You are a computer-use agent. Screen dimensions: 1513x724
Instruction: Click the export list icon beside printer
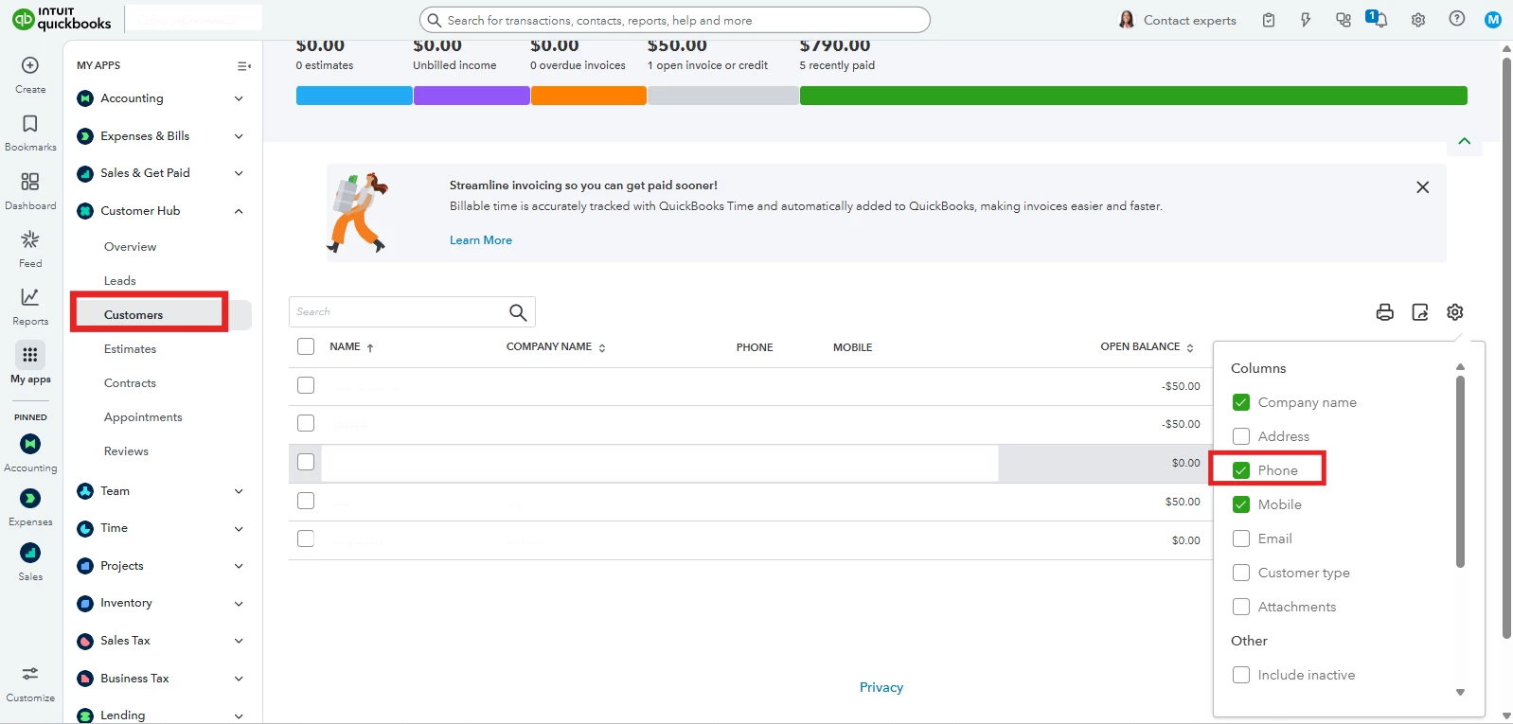[1420, 312]
